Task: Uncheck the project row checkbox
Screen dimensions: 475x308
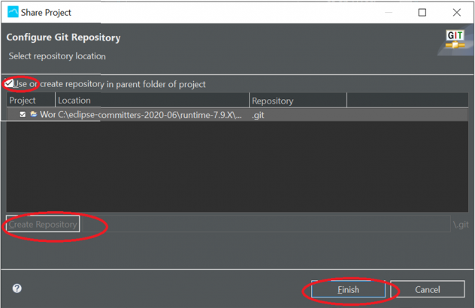Action: (x=23, y=115)
